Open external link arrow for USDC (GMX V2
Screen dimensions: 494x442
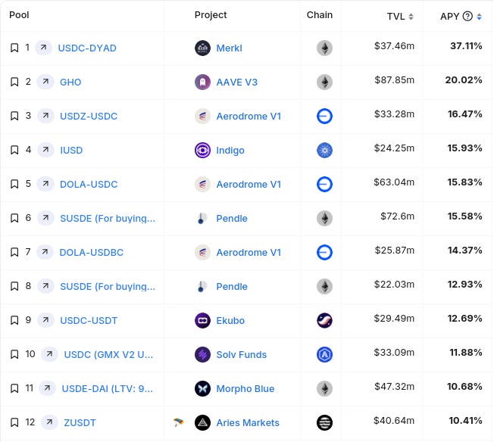tap(49, 354)
